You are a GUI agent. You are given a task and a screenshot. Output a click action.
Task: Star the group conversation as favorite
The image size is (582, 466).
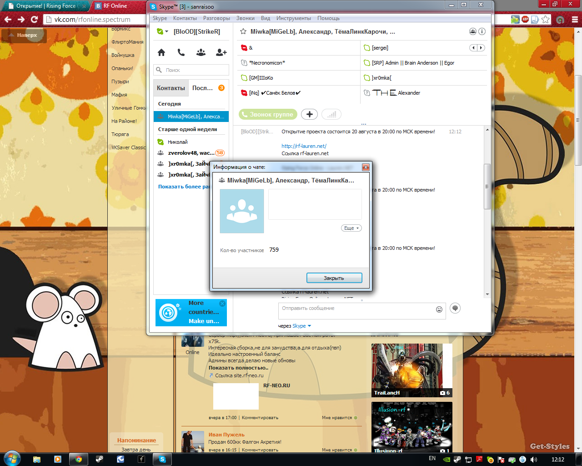tap(243, 31)
